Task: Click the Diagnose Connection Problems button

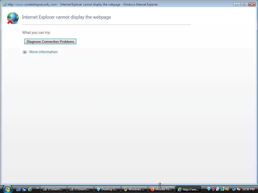Action: click(x=50, y=41)
